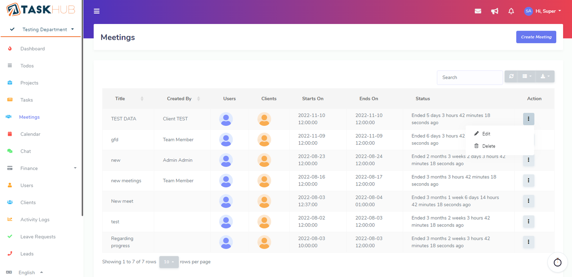Go to Calendar in the sidebar

tap(30, 134)
